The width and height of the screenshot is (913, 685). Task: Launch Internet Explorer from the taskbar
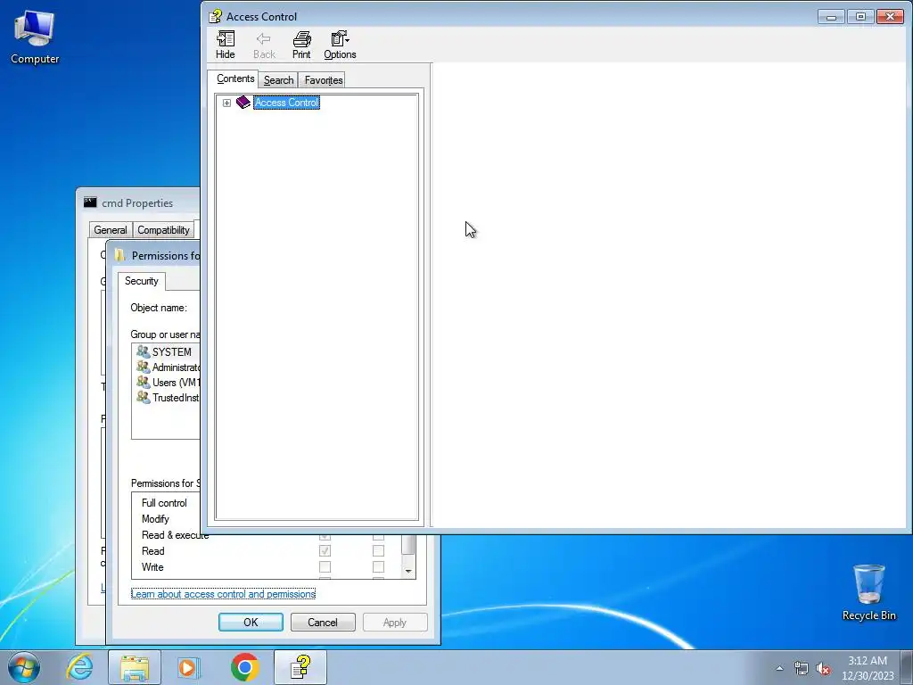pos(79,667)
